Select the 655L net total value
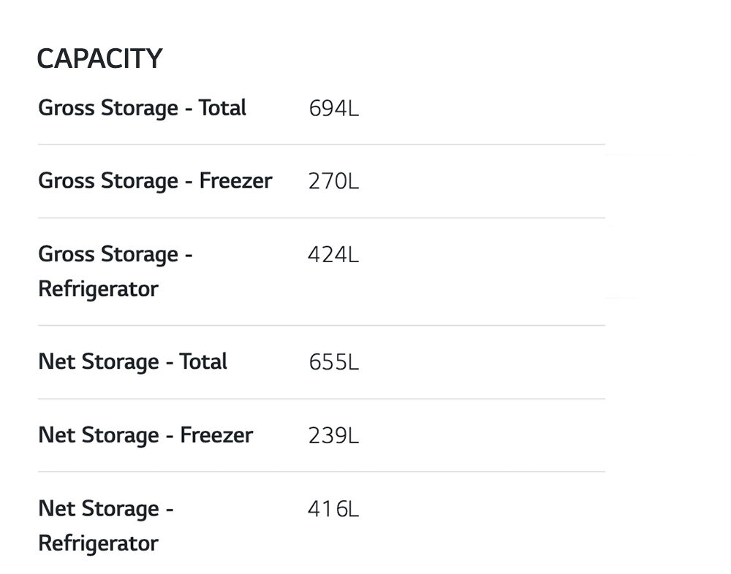 333,363
